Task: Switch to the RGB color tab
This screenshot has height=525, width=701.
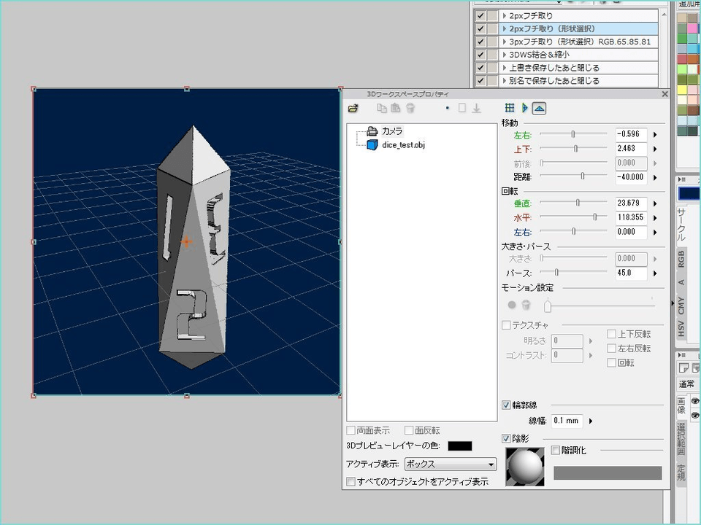Action: [x=681, y=259]
